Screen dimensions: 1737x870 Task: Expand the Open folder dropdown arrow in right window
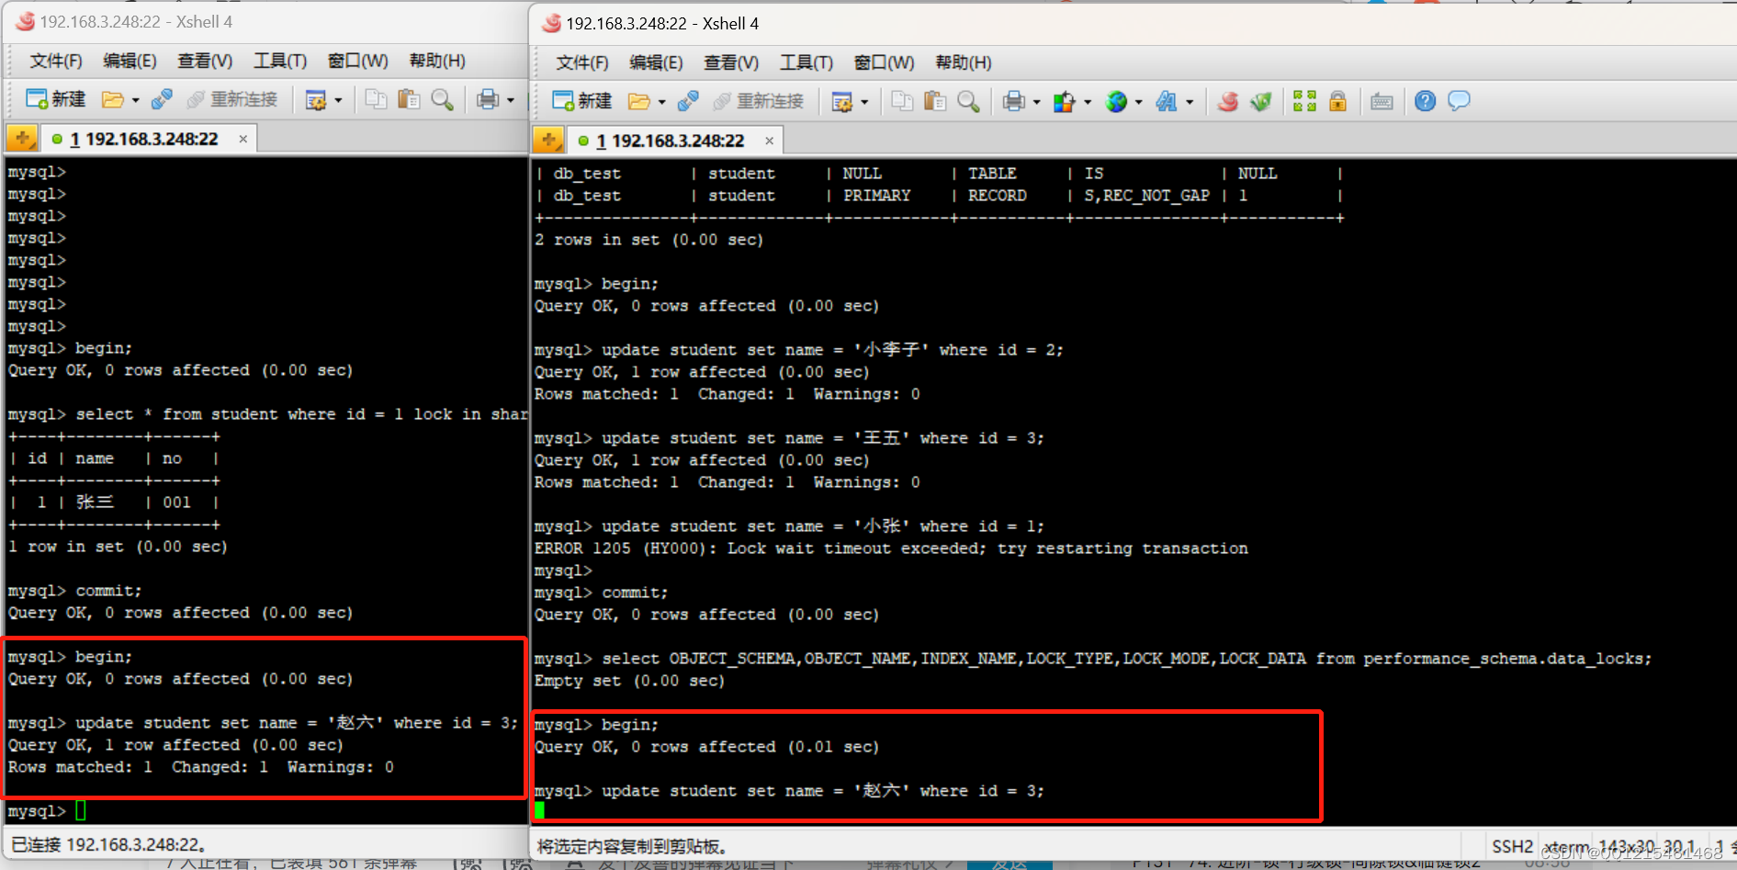(x=661, y=102)
